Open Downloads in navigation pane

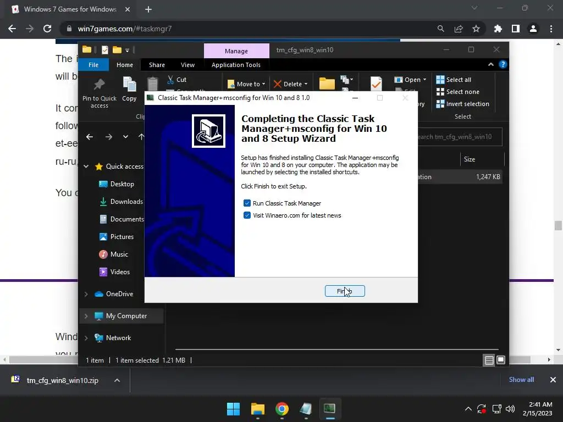pyautogui.click(x=121, y=202)
